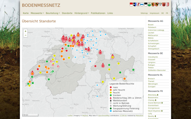Image resolution: width=191 pixels, height=119 pixels.
Task: Open the Publikationen page
Action: (x=98, y=13)
